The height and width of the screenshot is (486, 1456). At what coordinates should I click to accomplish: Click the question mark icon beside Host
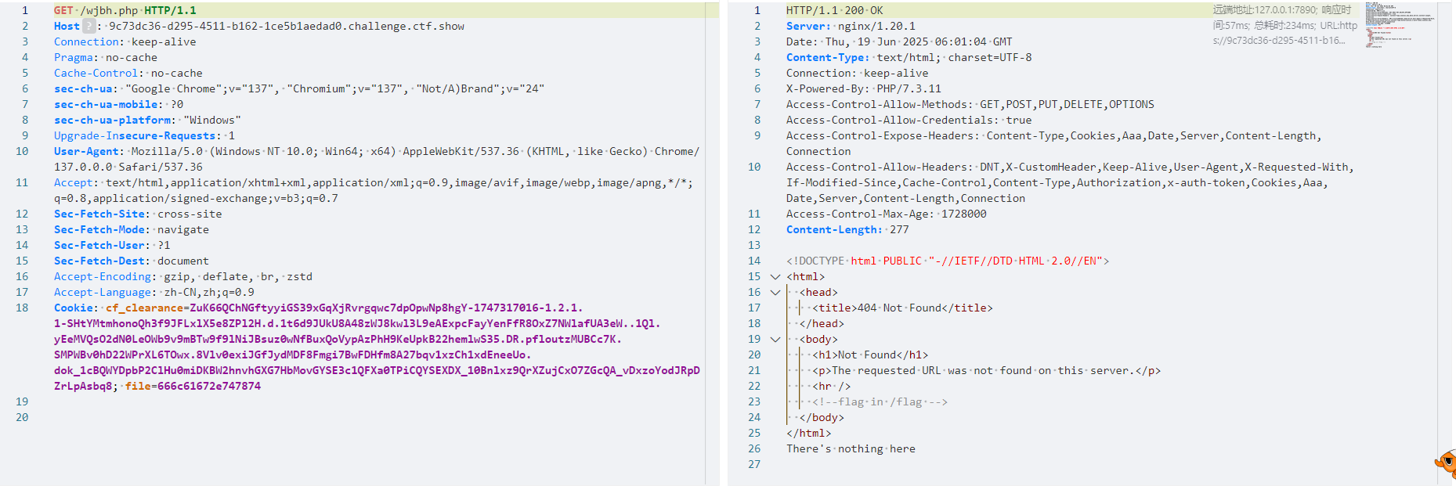tap(89, 26)
